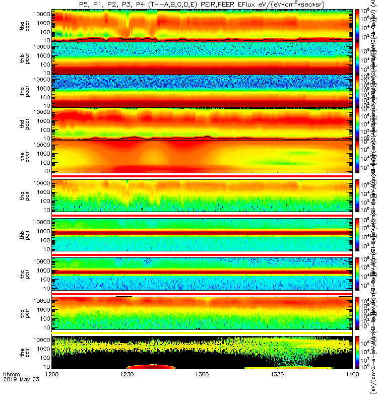378x403 pixels.
Task: Click the 'hhmm' axis unit label
Action: [x=11, y=374]
